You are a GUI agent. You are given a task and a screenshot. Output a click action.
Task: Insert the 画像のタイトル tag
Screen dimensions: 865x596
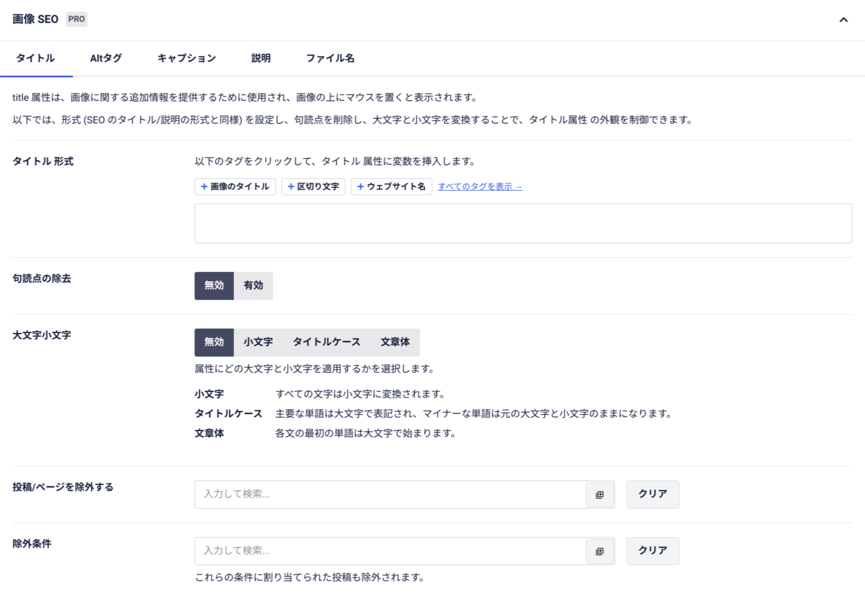235,187
